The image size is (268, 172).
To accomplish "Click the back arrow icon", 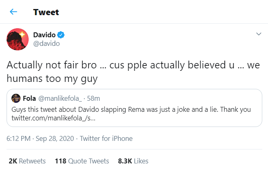I will tap(14, 12).
